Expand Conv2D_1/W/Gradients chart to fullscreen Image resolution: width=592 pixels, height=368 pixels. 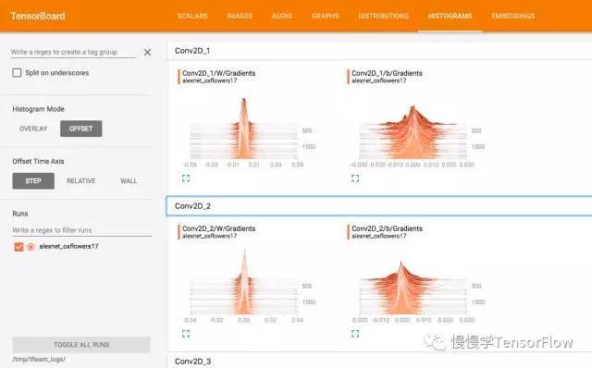pyautogui.click(x=186, y=178)
